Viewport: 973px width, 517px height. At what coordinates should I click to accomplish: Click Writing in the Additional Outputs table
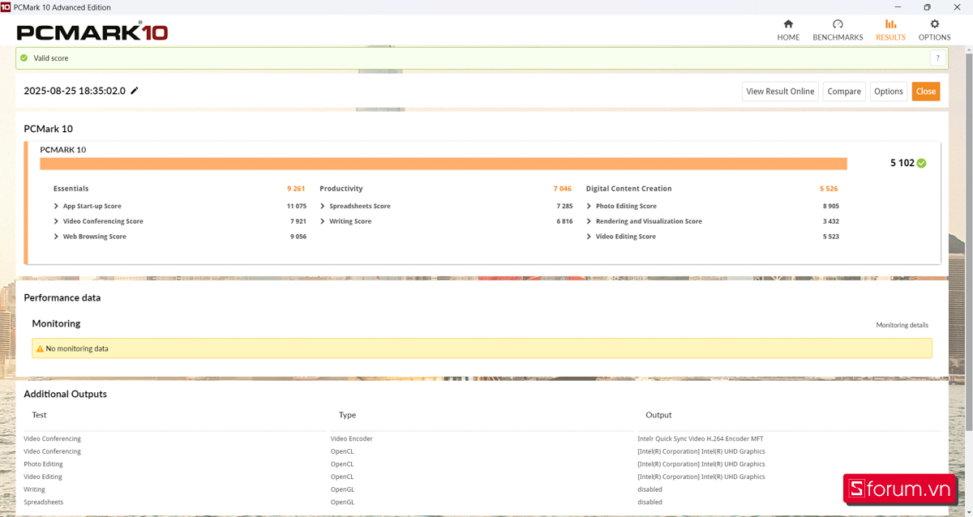tap(34, 489)
